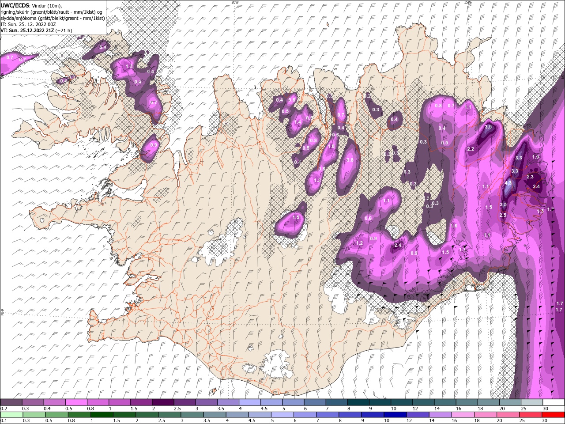This screenshot has height=424, width=565.
Task: Pick the bright pink 0.5 swatch in snow scale
Action: pos(76,402)
